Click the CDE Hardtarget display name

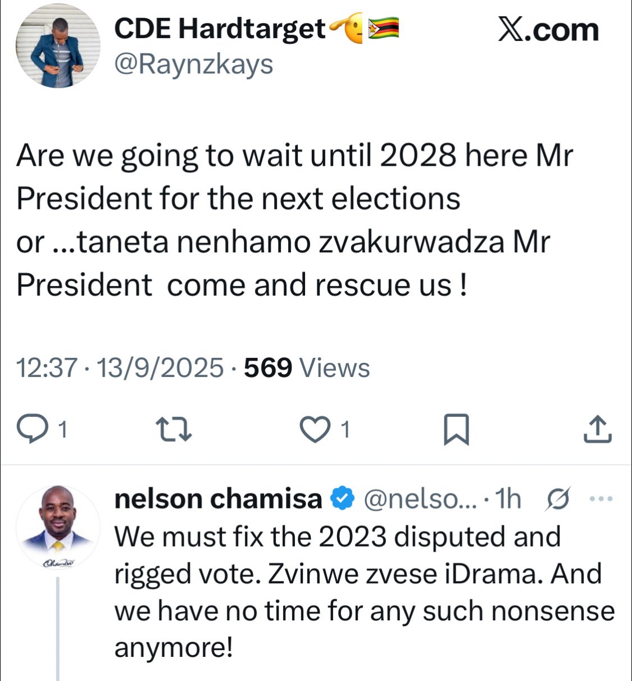pos(220,29)
